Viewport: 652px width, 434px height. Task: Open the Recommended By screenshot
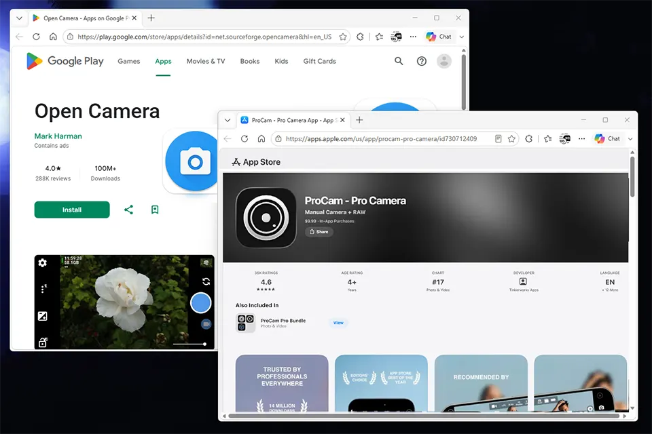[481, 383]
